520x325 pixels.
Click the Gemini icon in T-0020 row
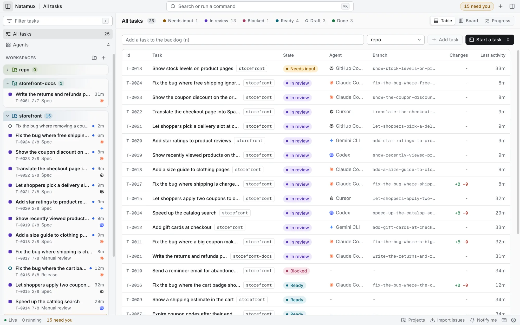[x=331, y=141]
